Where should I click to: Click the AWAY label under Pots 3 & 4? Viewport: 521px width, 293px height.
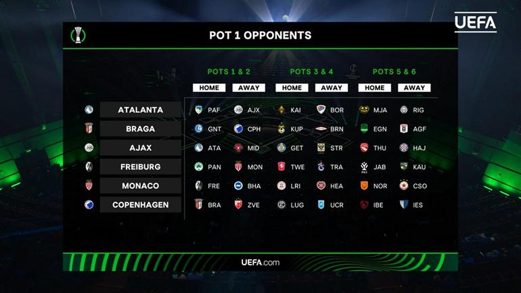tap(332, 88)
